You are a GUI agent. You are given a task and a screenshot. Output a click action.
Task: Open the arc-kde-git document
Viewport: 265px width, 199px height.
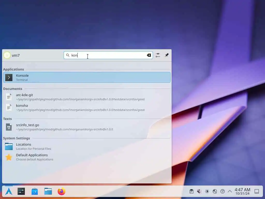point(87,97)
